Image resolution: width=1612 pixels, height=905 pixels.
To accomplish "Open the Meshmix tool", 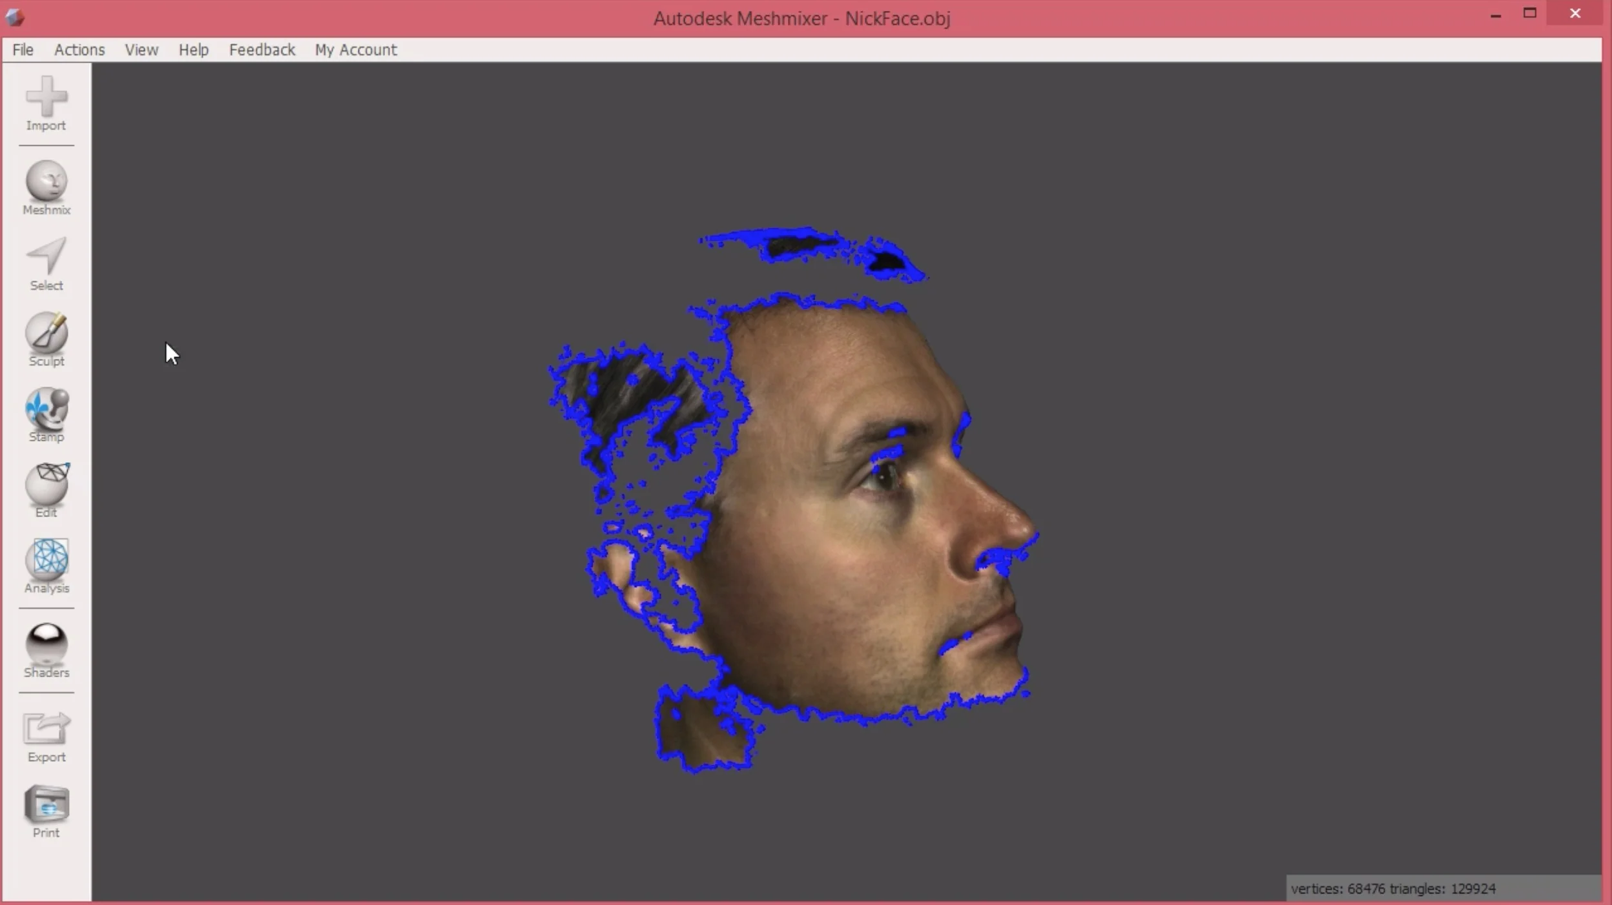I will pos(46,187).
